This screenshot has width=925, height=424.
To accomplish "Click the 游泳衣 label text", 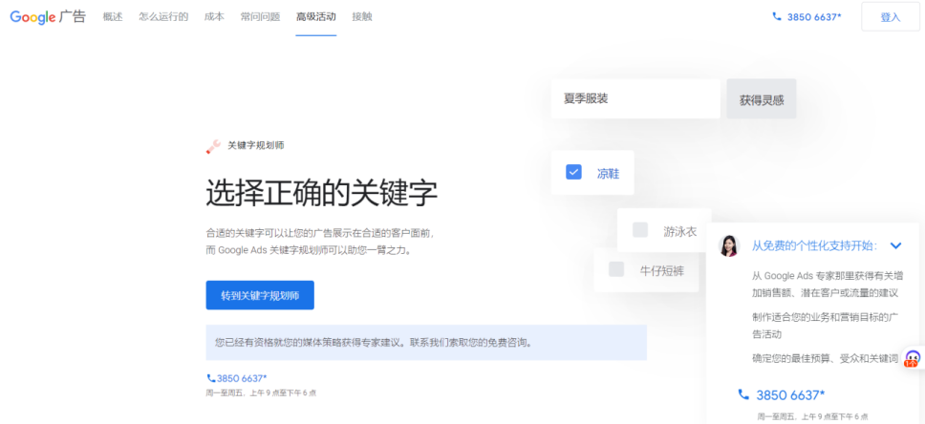I will coord(679,231).
